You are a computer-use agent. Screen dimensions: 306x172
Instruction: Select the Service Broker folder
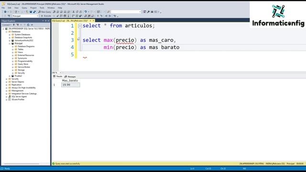[x=24, y=67]
